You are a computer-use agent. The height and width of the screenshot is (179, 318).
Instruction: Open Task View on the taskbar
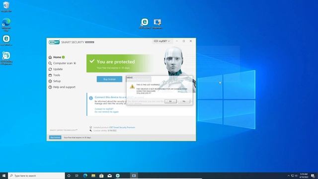pyautogui.click(x=77, y=176)
